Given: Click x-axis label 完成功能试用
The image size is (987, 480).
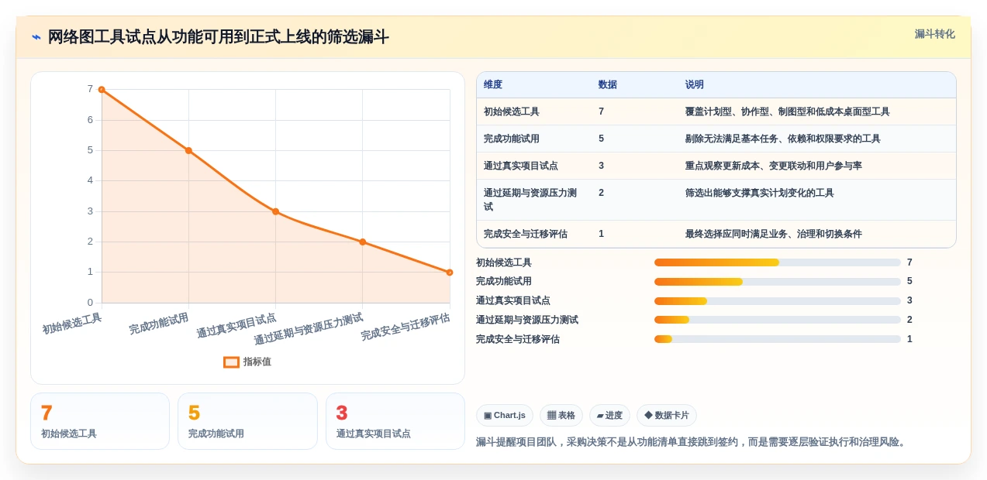Looking at the screenshot, I should 159,324.
